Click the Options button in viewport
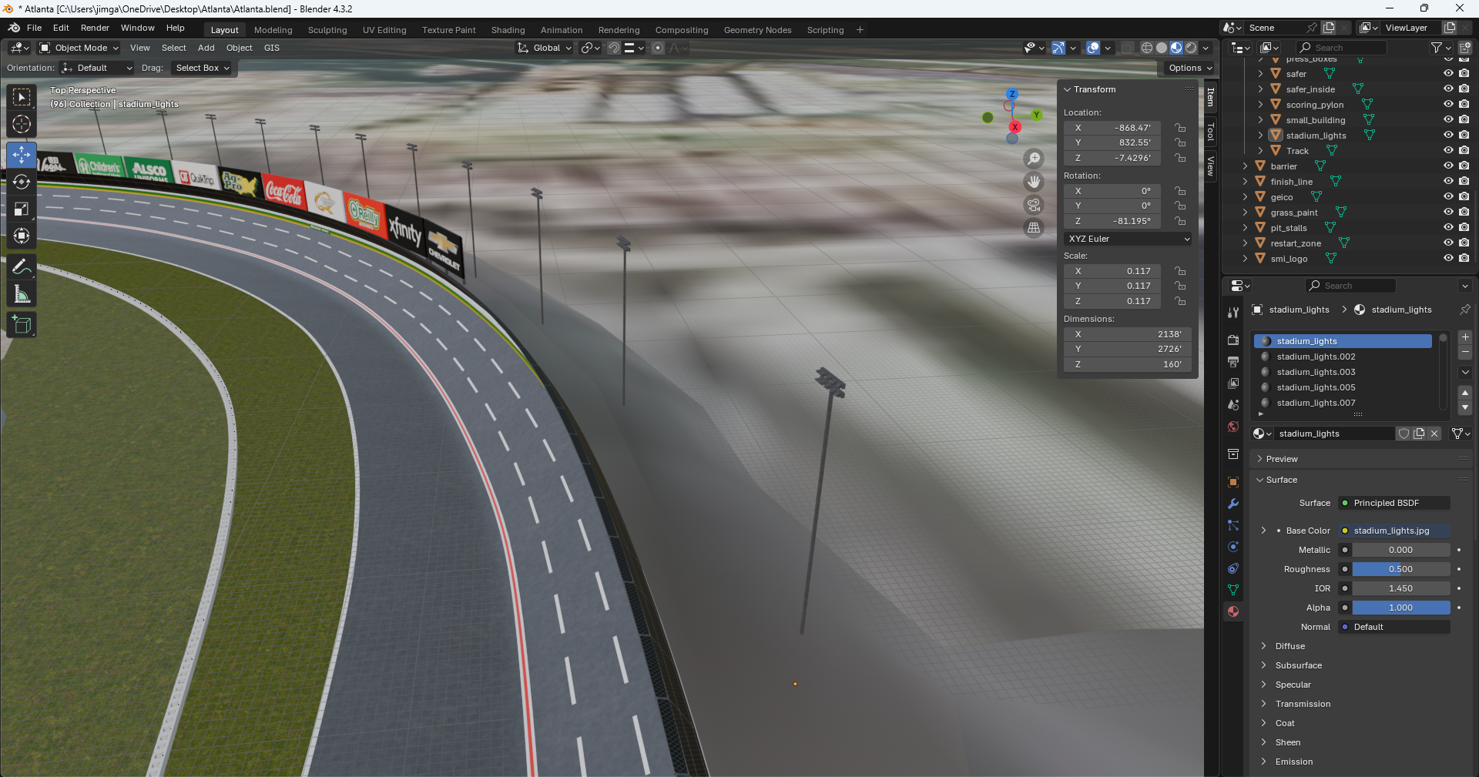Screen dimensions: 1479x777 [1189, 68]
